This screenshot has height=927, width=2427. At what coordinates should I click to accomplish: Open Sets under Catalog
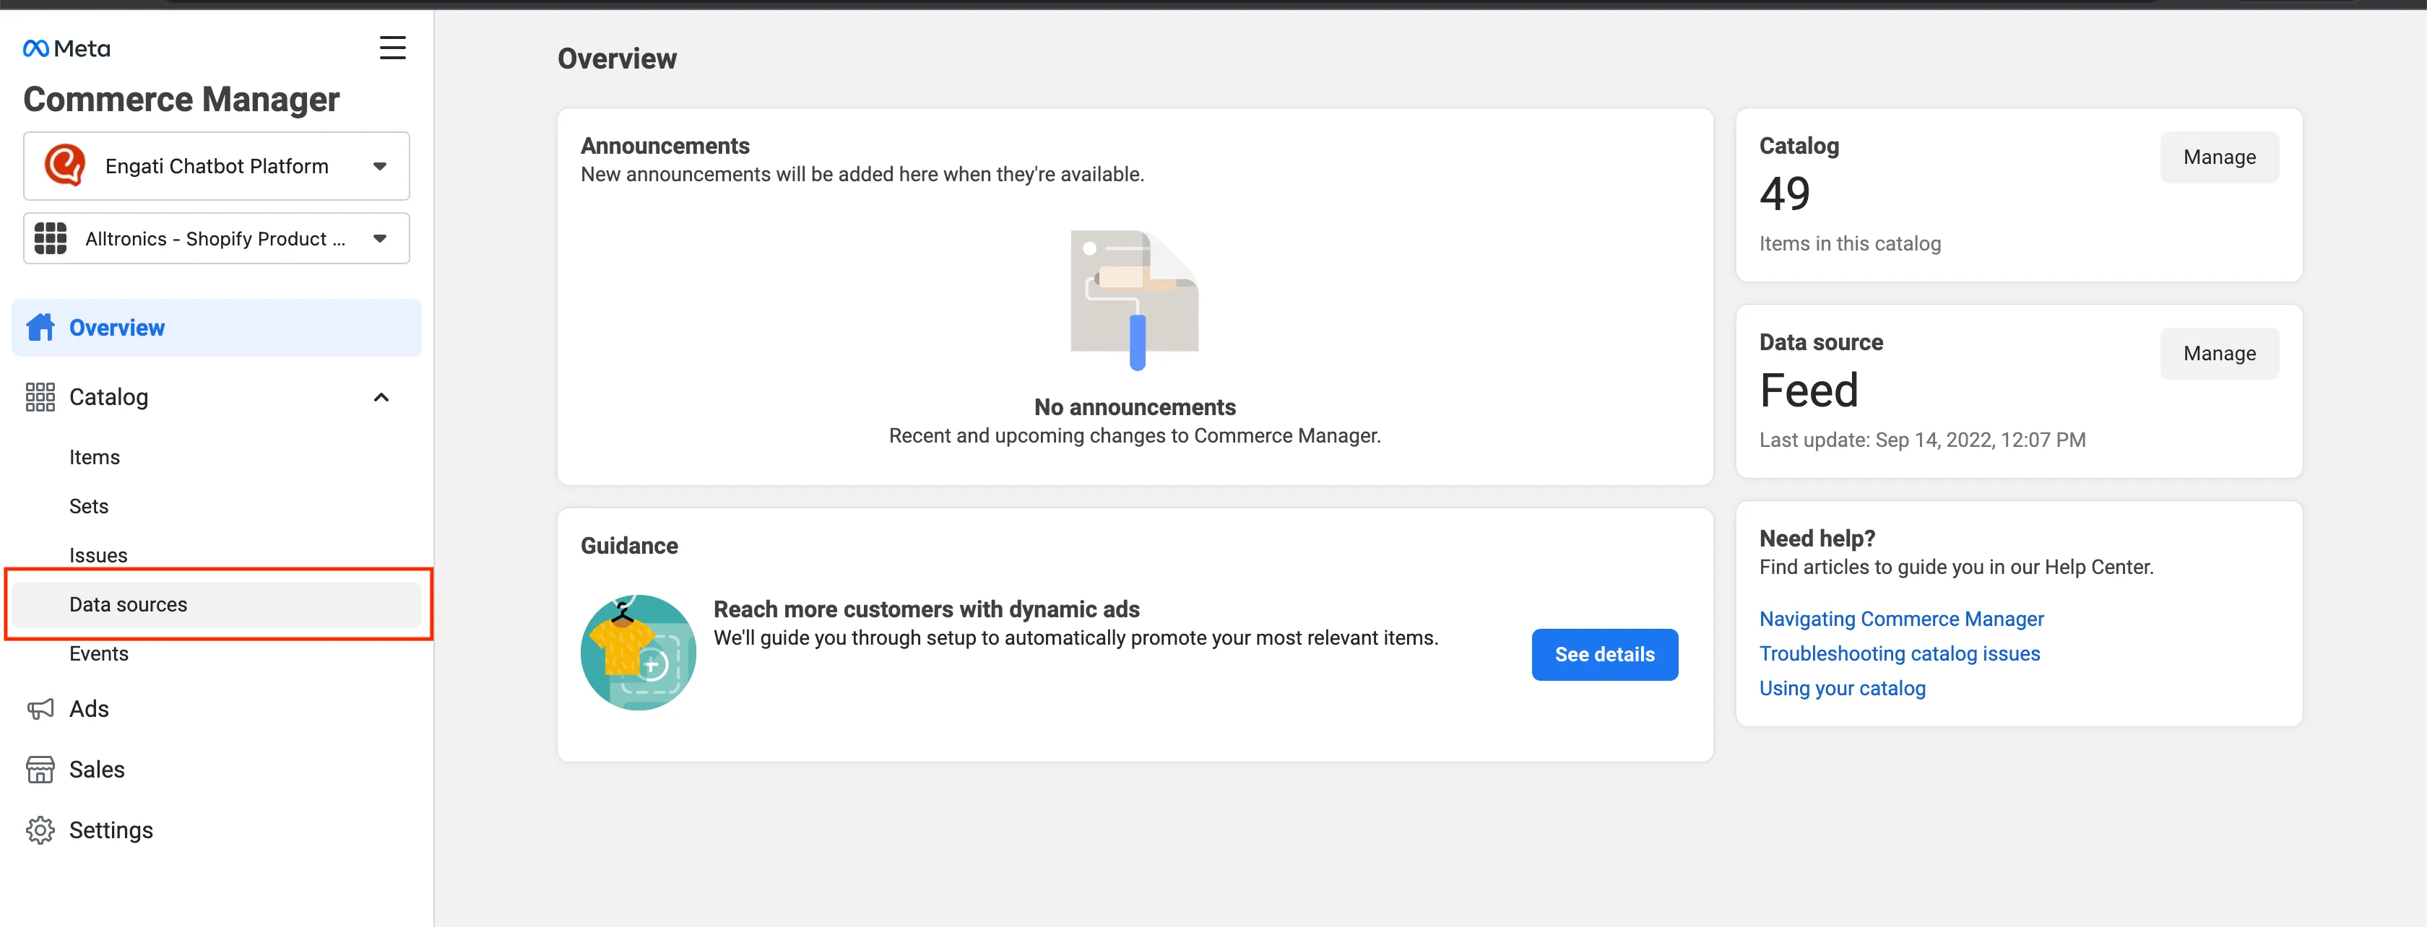tap(89, 506)
